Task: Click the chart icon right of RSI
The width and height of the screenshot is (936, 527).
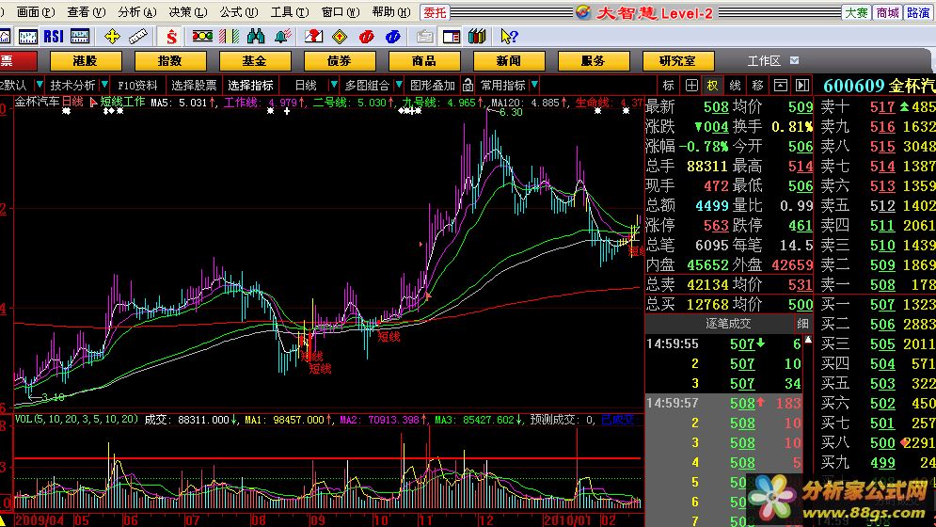Action: (79, 37)
